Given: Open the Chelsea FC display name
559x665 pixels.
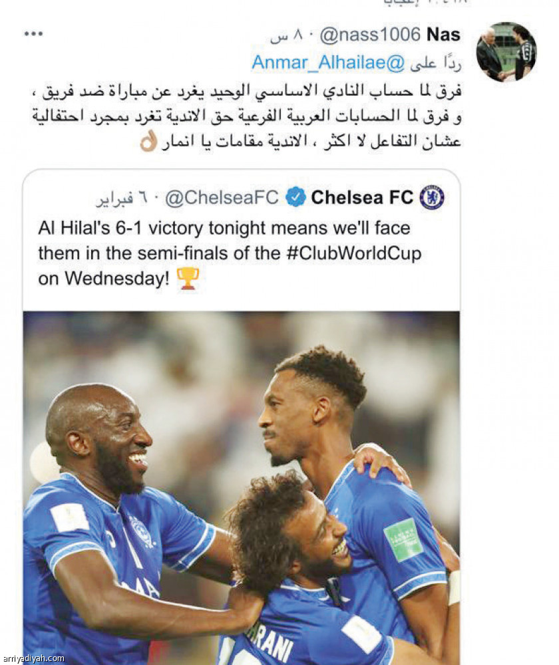Looking at the screenshot, I should tap(362, 198).
